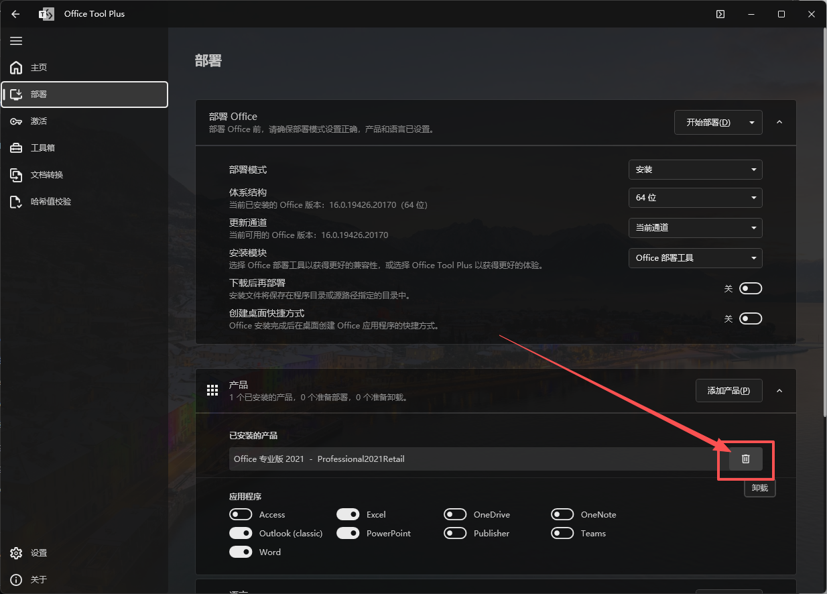
Task: Enable the OneNote application switch
Action: (x=562, y=515)
